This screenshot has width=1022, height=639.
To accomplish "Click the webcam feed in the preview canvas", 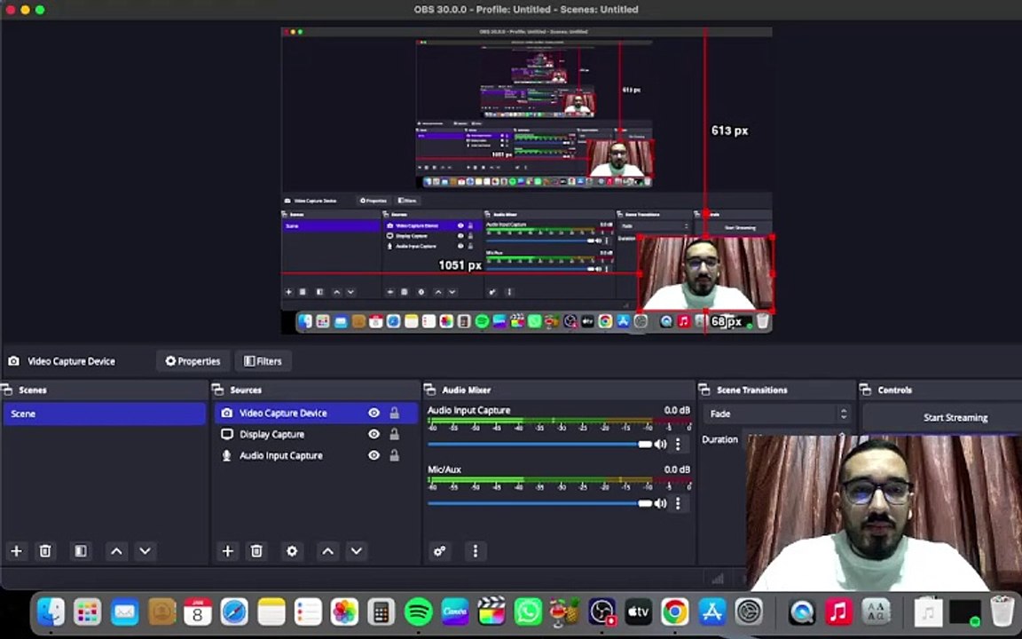I will click(x=706, y=272).
